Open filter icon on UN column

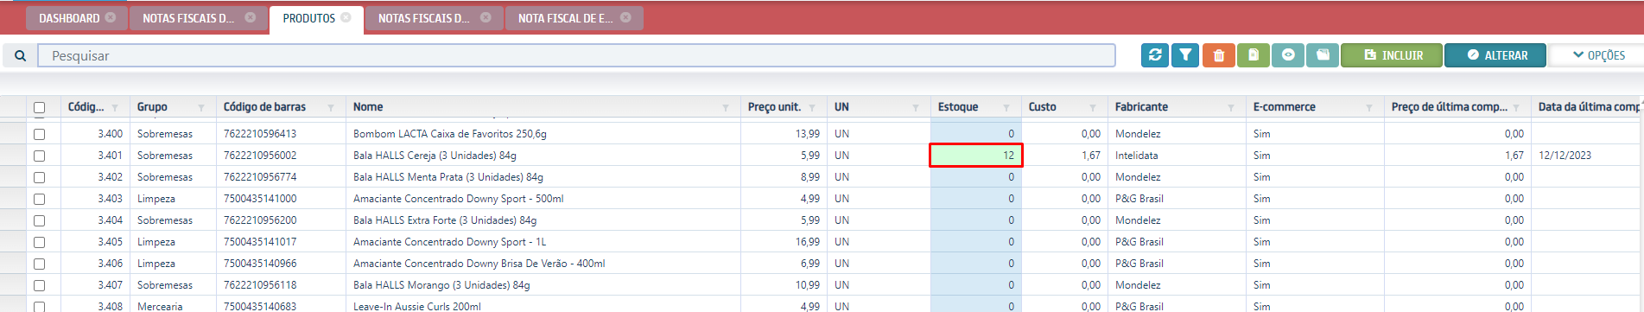[x=916, y=108]
